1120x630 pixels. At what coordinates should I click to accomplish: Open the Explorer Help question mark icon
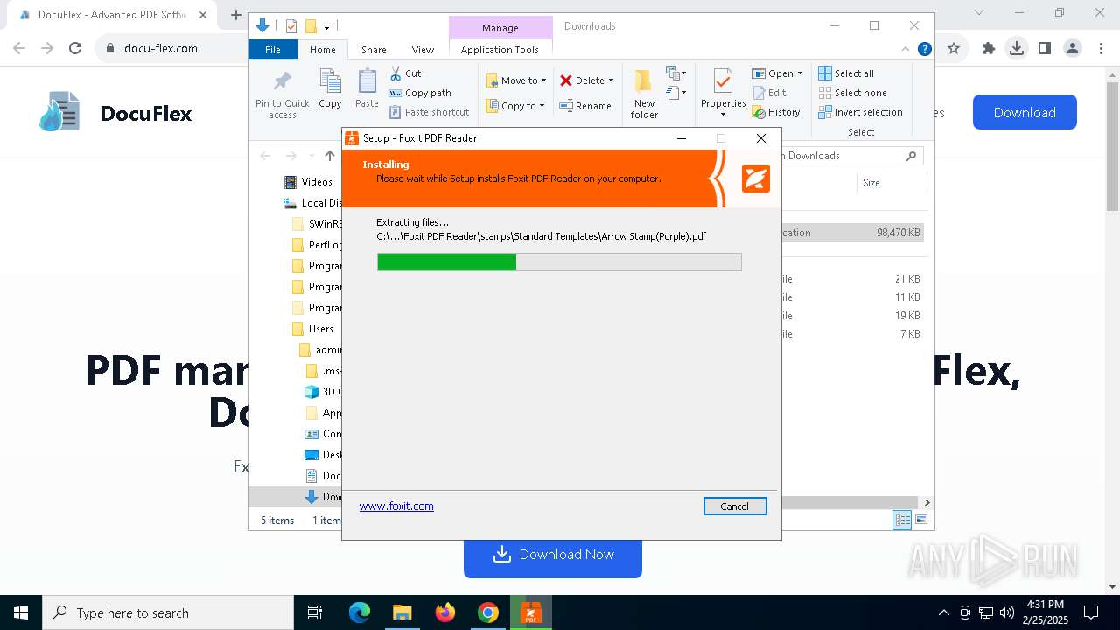click(x=924, y=50)
